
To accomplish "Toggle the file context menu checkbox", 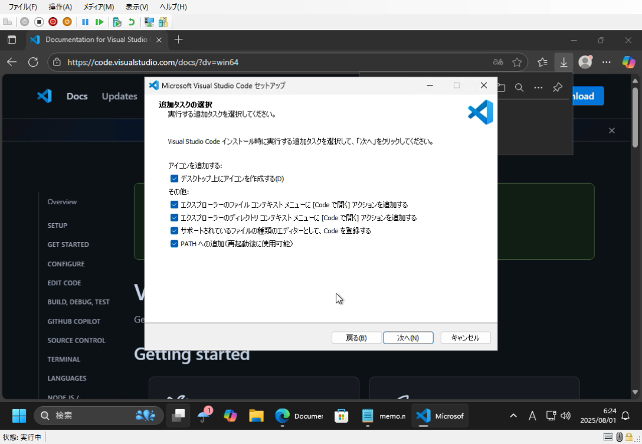I will click(x=175, y=205).
